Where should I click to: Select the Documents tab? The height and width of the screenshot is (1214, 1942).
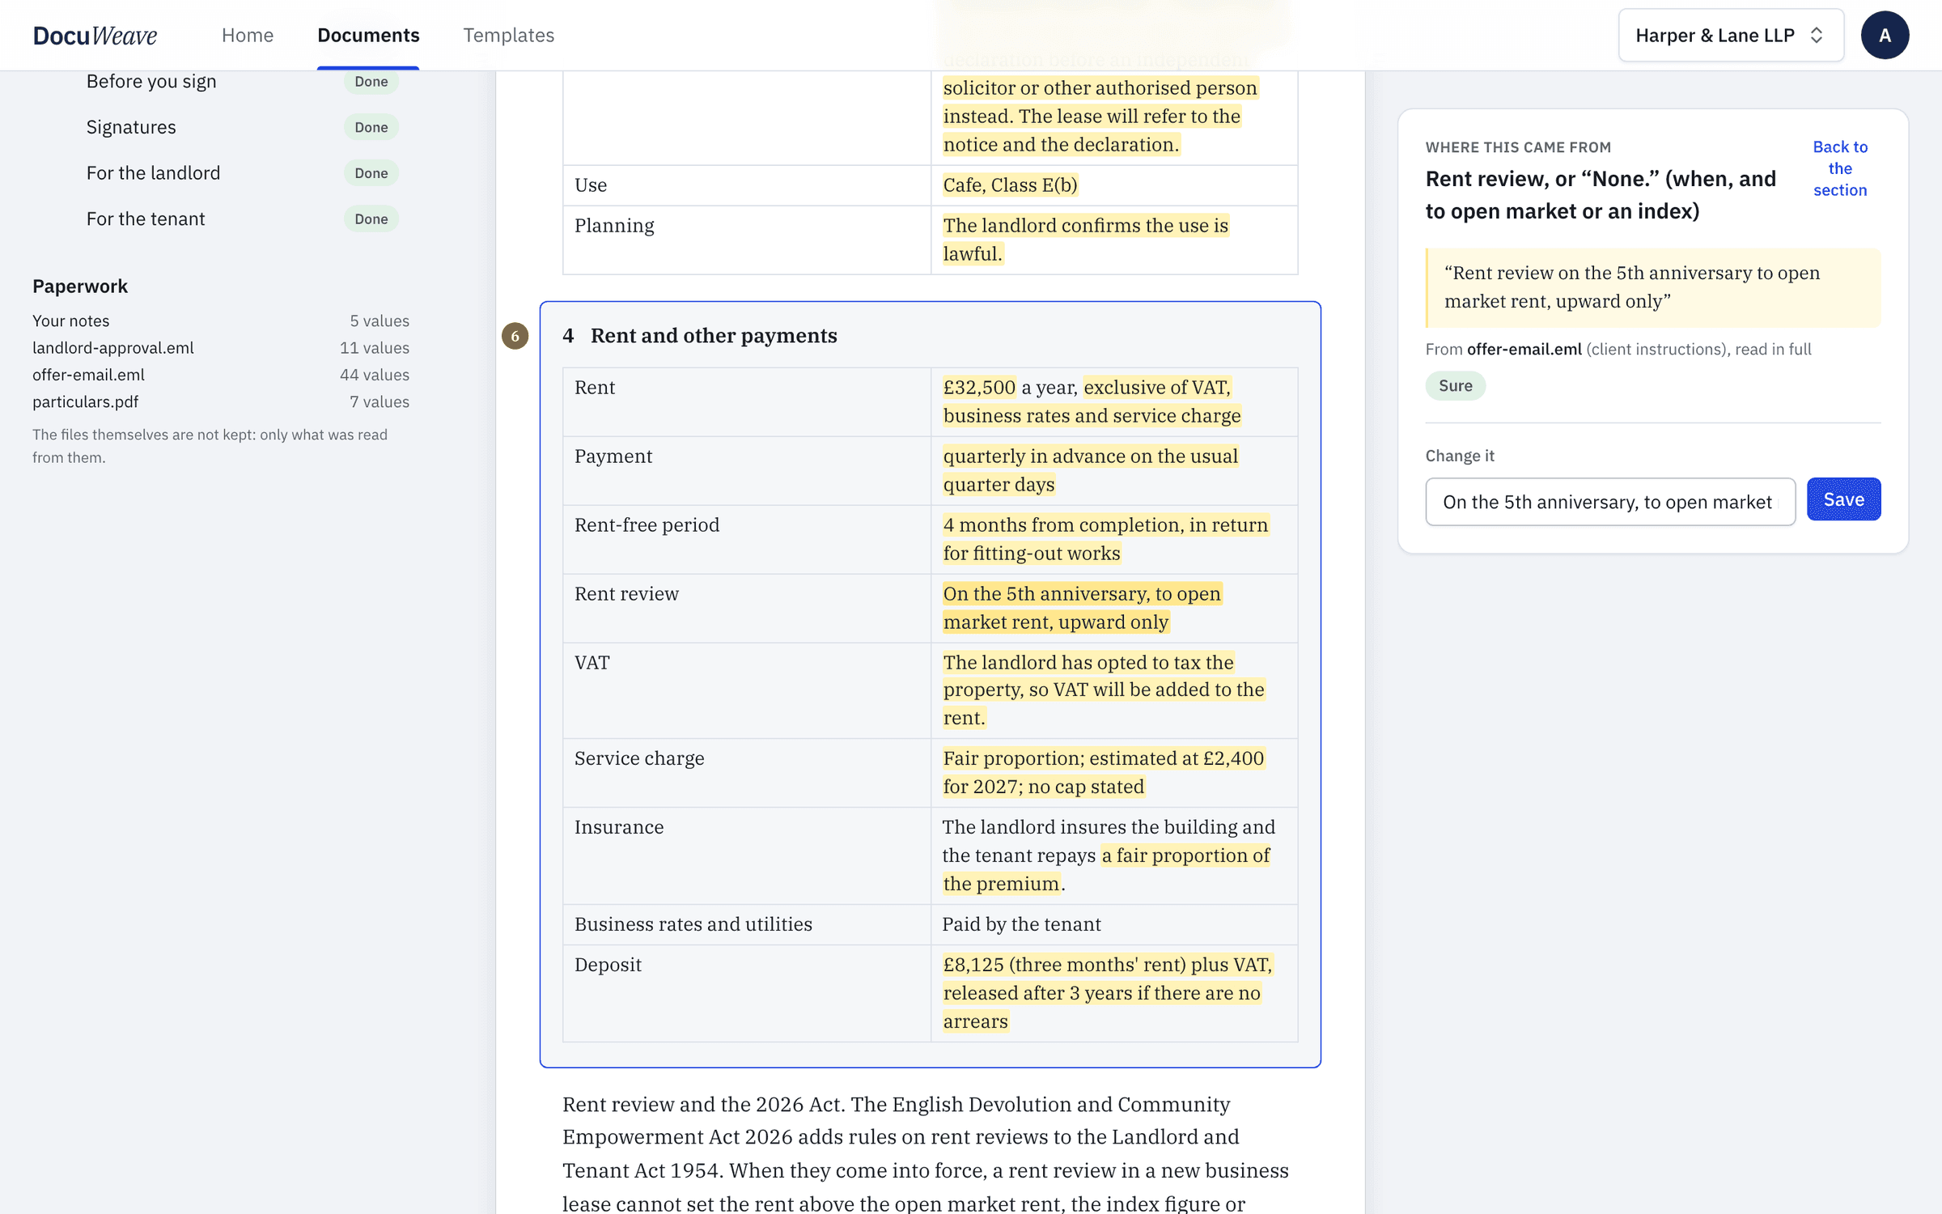[368, 35]
